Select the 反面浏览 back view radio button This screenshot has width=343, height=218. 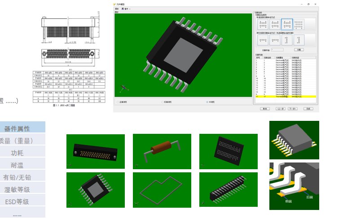(163, 102)
